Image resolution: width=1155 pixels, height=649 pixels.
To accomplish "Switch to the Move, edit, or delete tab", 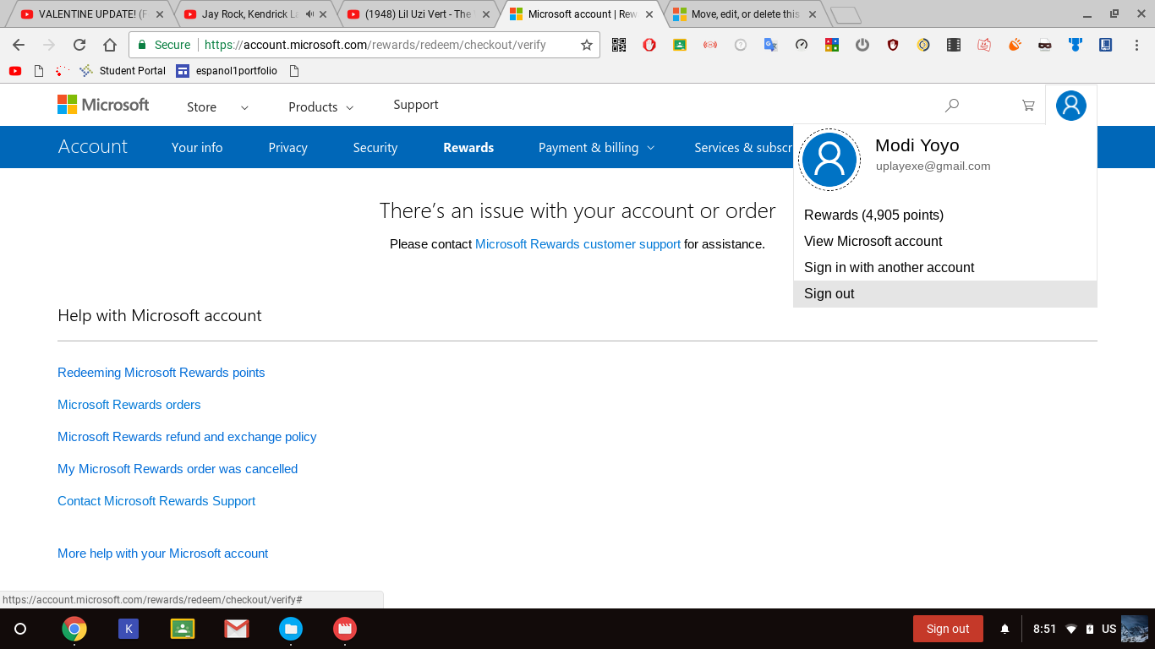I will click(744, 14).
